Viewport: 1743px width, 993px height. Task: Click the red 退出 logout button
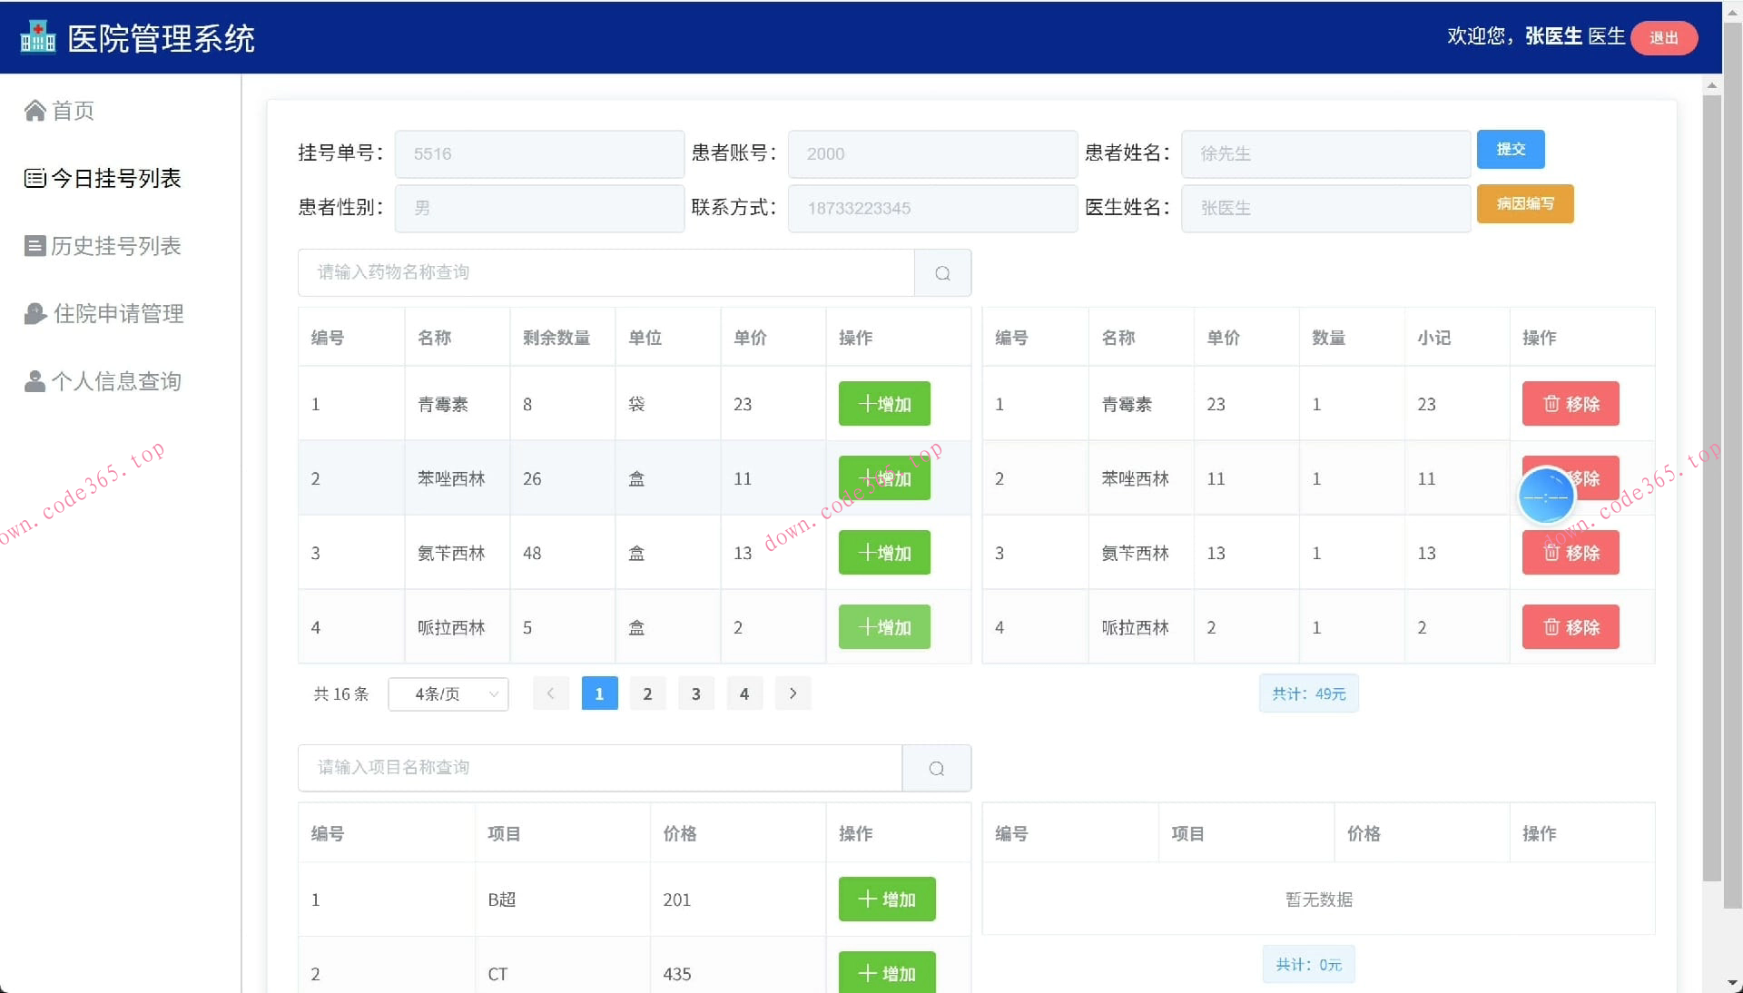click(1663, 37)
